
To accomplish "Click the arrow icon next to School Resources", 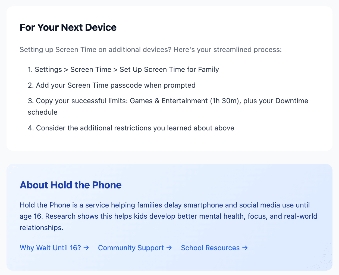I will coord(245,248).
